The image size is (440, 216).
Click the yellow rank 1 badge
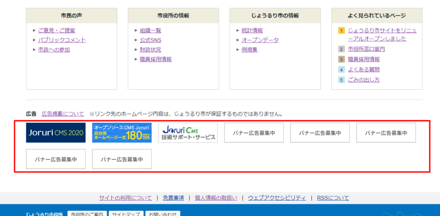pyautogui.click(x=342, y=31)
